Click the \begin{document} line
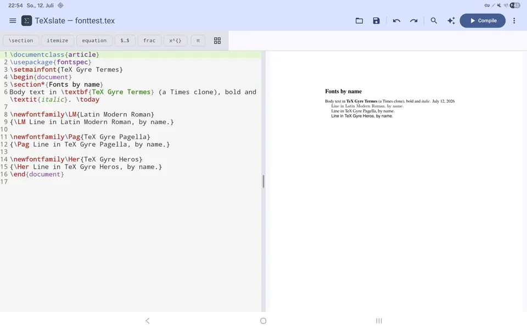527x329 pixels. tap(41, 77)
